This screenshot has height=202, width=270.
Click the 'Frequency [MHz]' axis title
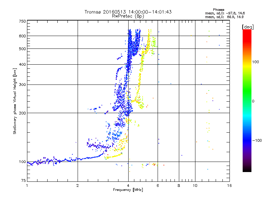(128, 190)
